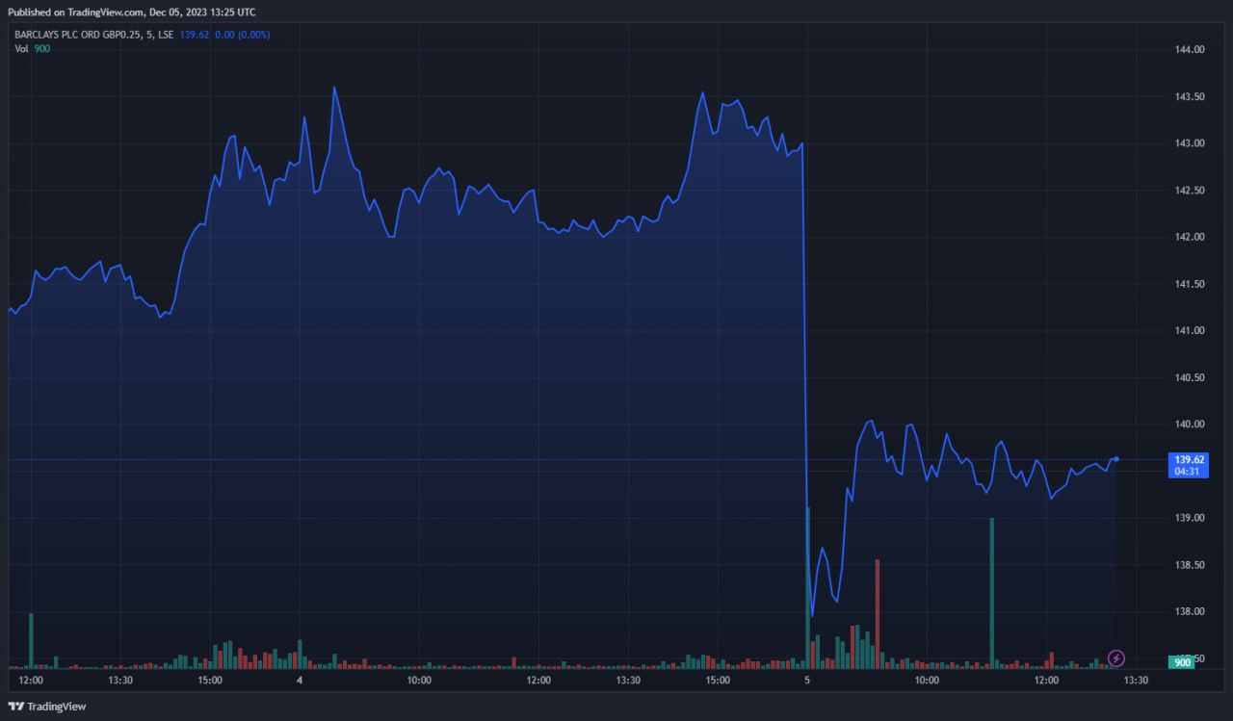The width and height of the screenshot is (1233, 721).
Task: Click the tallest red volume bar
Action: click(877, 612)
